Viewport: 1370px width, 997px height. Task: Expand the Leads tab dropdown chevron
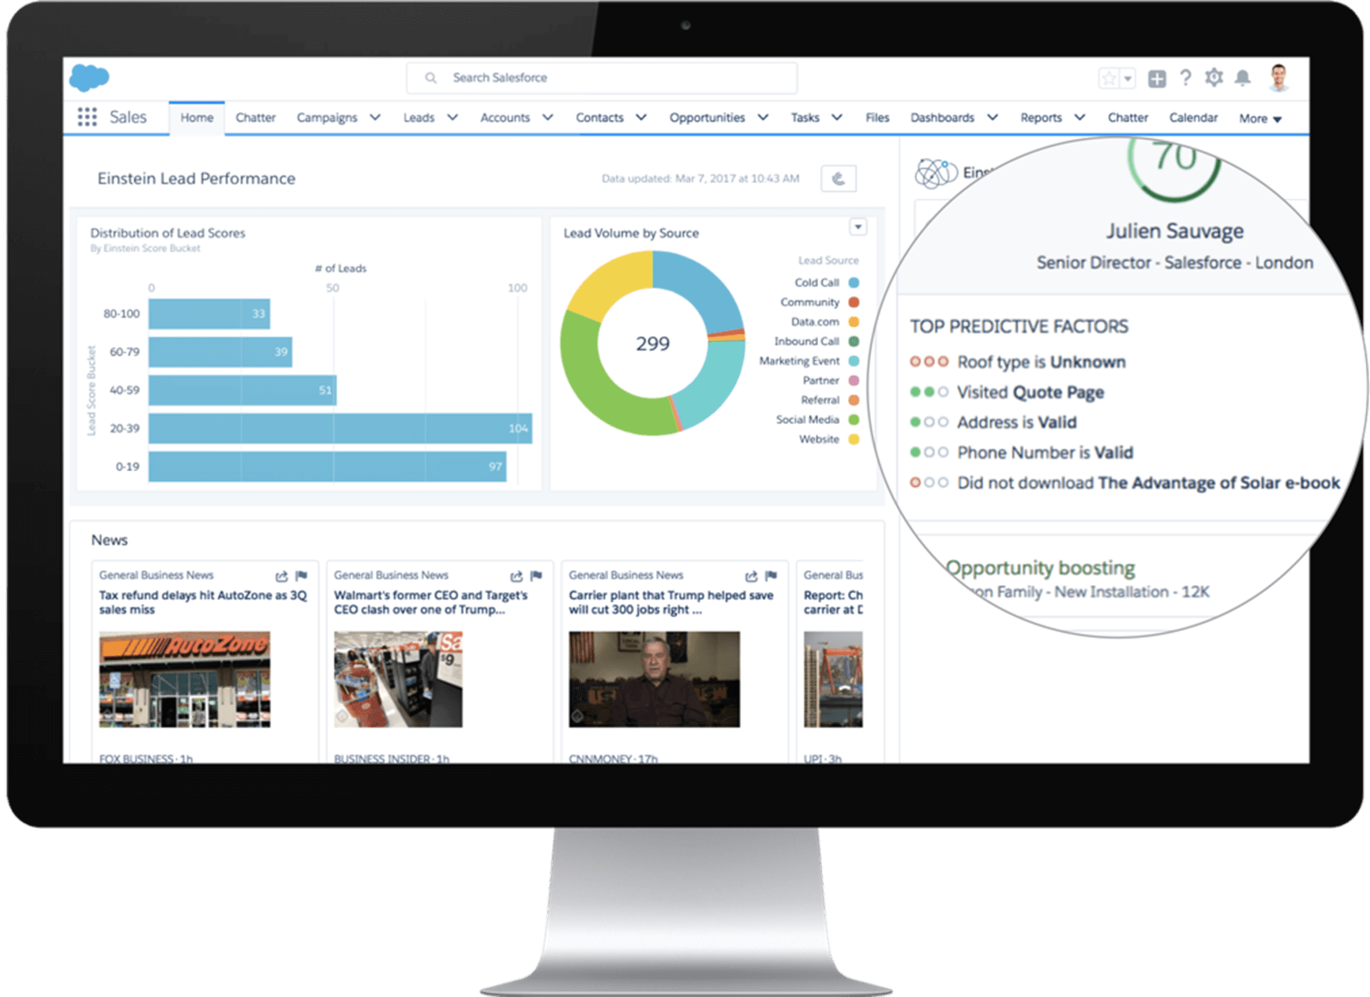(452, 118)
